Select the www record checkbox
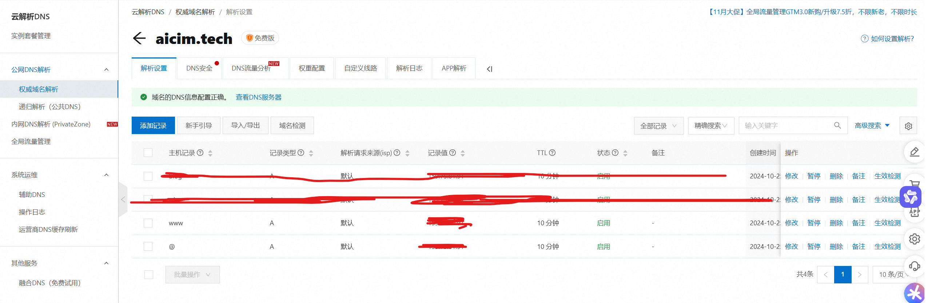 coord(148,223)
